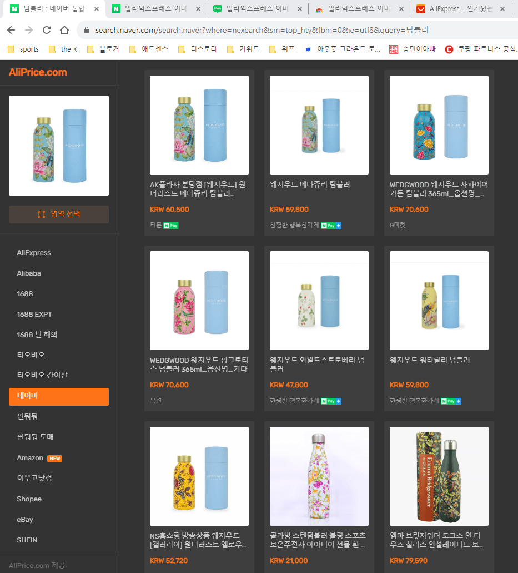518x573 pixels.
Task: Reload the page with the refresh icon
Action: click(x=47, y=30)
